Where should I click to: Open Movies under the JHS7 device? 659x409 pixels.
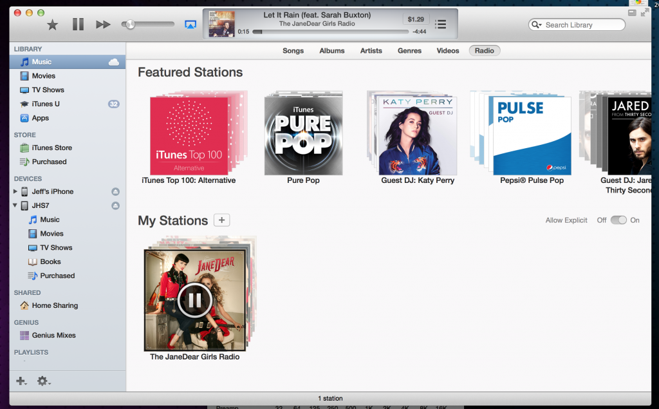coord(67,234)
